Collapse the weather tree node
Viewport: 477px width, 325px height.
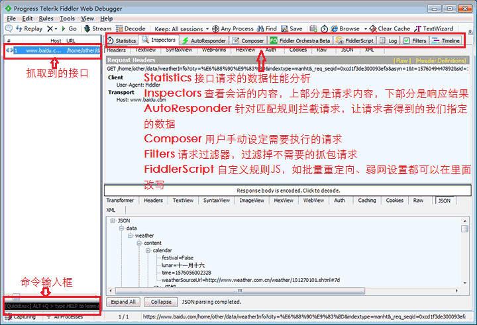coord(131,236)
